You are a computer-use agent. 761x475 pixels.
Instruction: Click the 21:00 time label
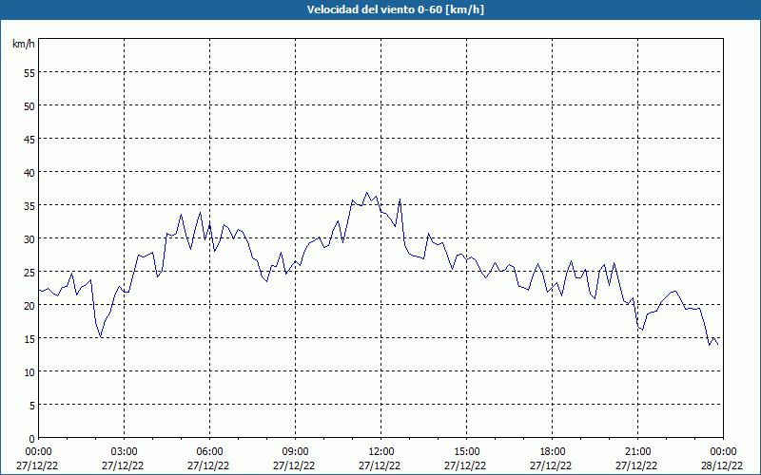coord(637,452)
